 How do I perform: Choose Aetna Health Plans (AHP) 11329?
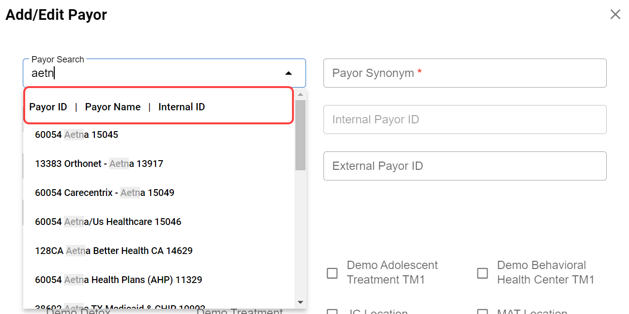[119, 280]
